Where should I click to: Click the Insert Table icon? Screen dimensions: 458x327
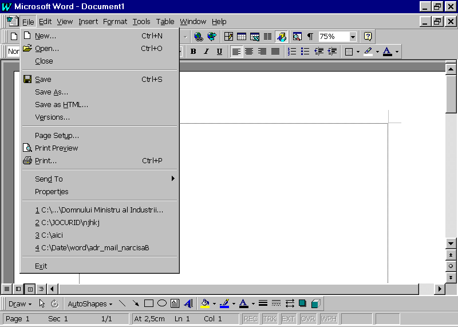(242, 37)
